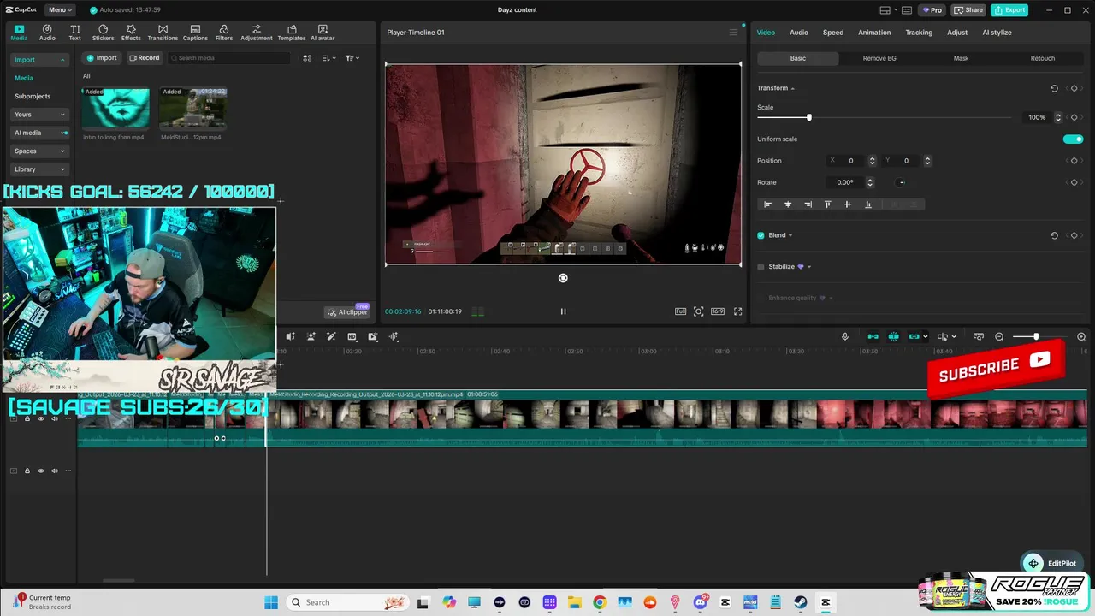Open the Stickers tab
Viewport: 1095px width, 616px height.
(103, 33)
